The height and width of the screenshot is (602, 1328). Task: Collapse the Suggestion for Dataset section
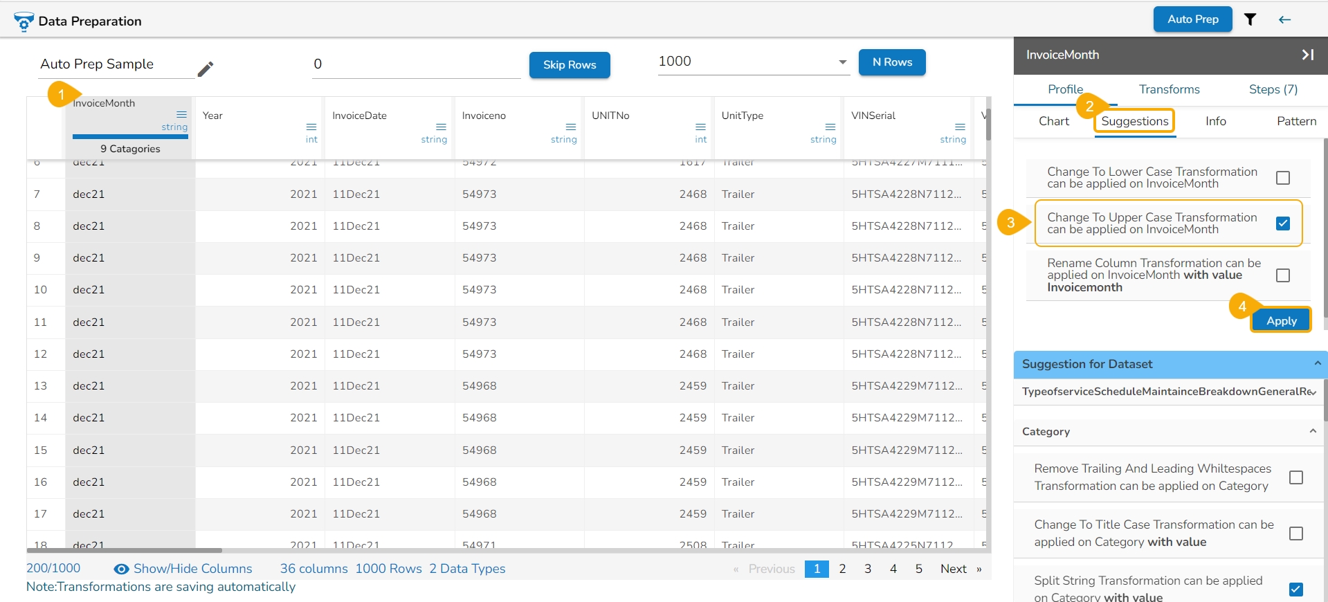(1317, 364)
